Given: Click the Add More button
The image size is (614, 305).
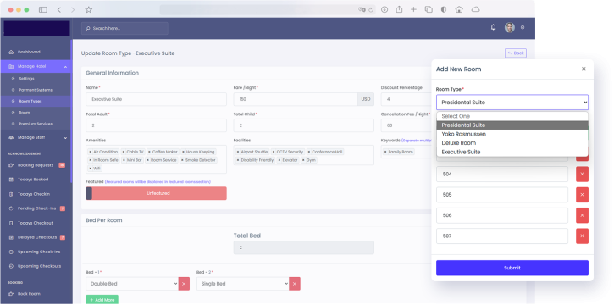Looking at the screenshot, I should tap(102, 300).
